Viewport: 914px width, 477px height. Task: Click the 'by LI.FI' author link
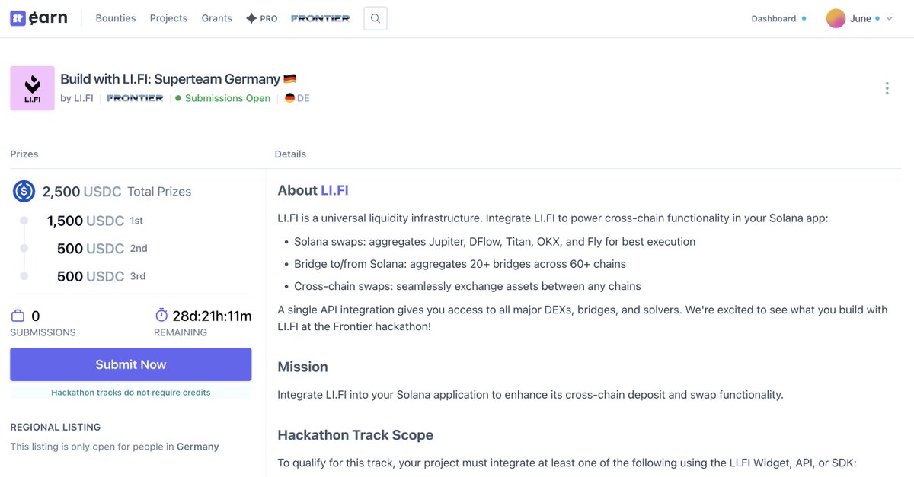click(76, 97)
